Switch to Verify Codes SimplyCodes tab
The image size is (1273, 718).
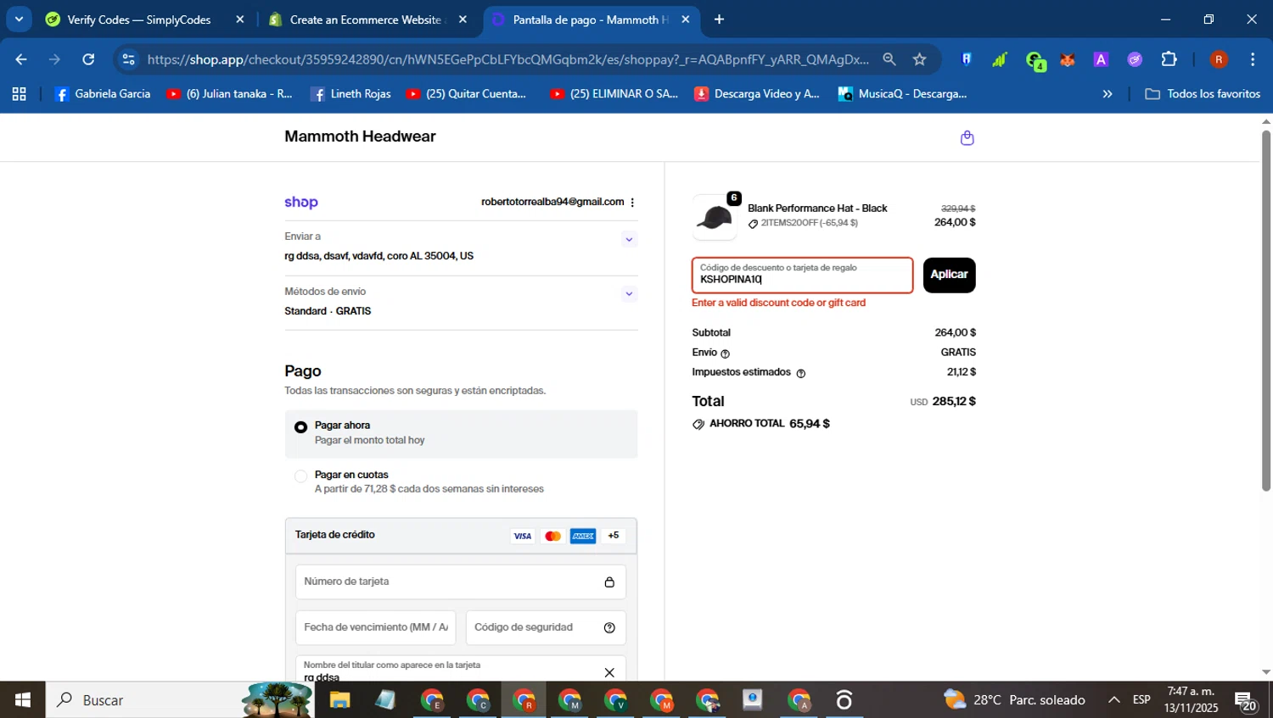pos(138,19)
